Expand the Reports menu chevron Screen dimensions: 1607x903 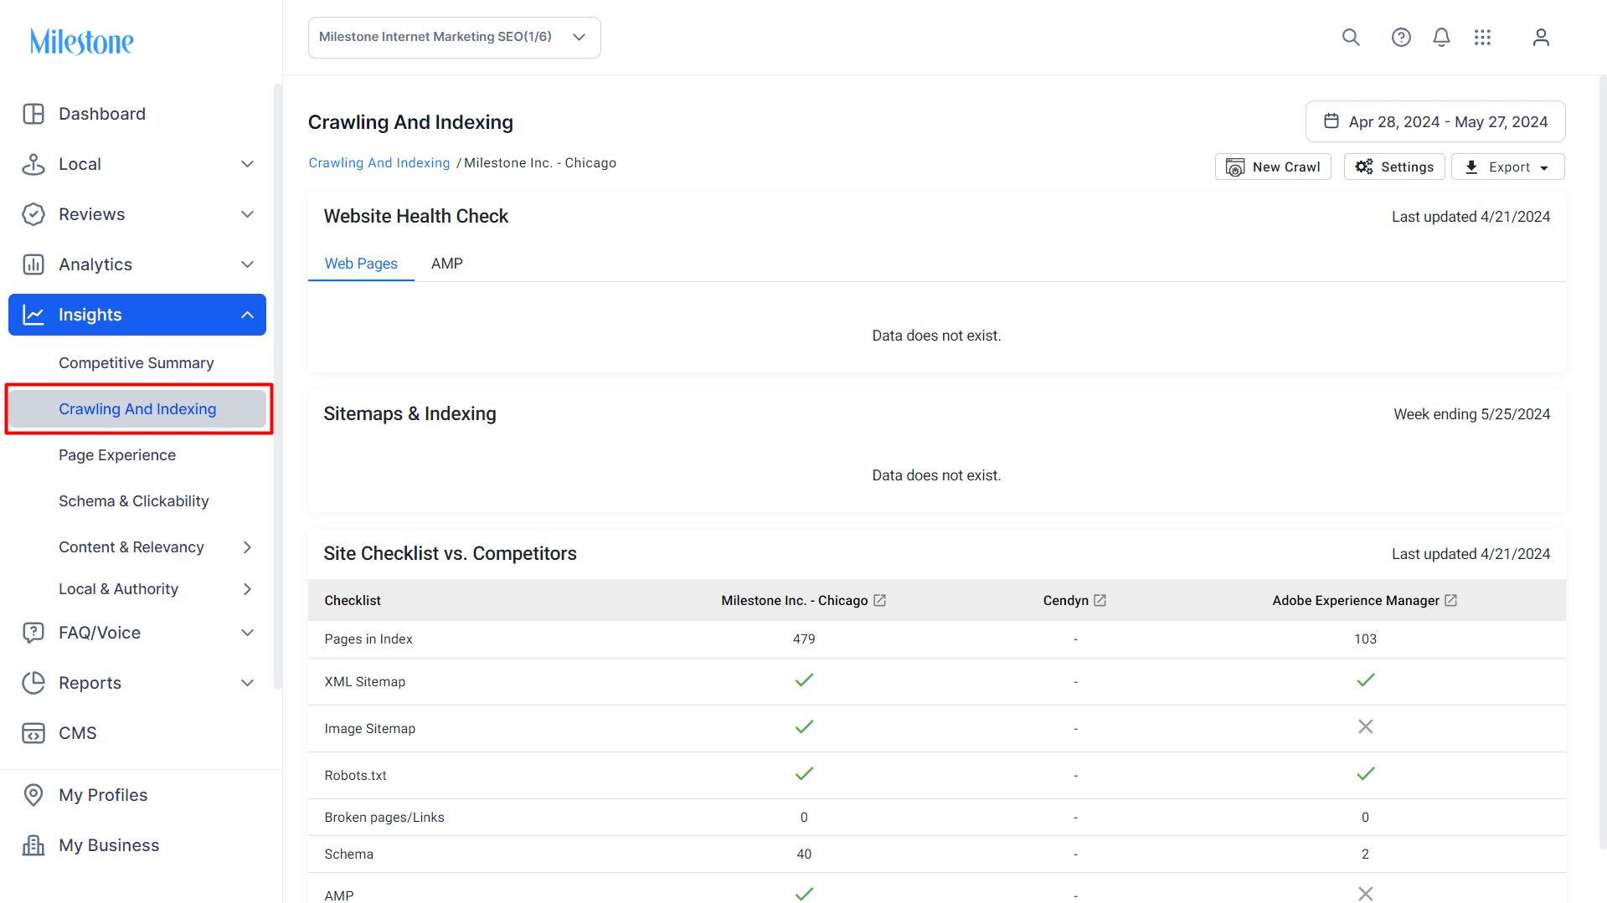click(x=247, y=683)
